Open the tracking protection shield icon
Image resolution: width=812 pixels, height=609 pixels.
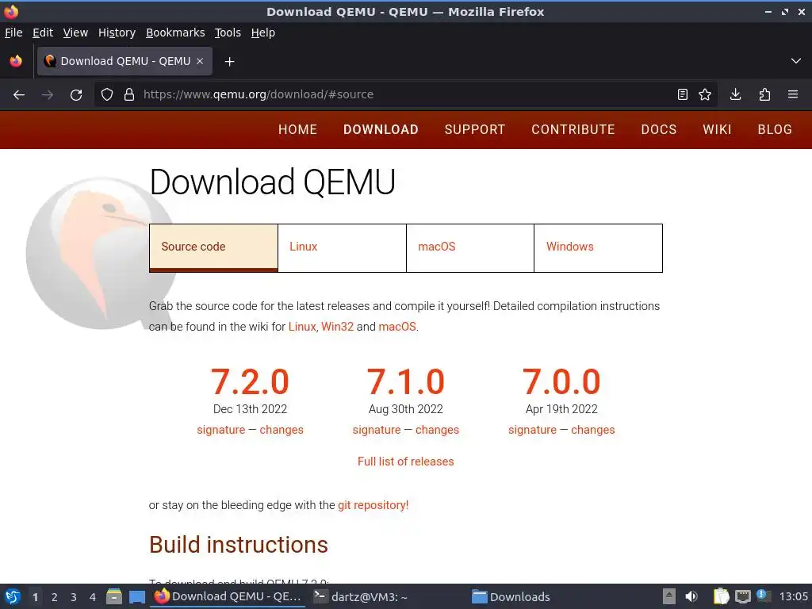(x=107, y=95)
